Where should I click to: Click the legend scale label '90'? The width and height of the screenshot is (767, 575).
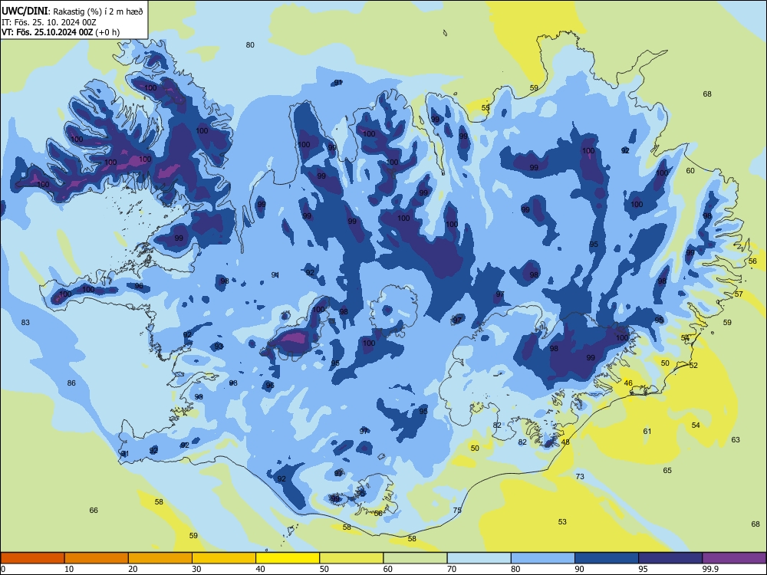(579, 569)
